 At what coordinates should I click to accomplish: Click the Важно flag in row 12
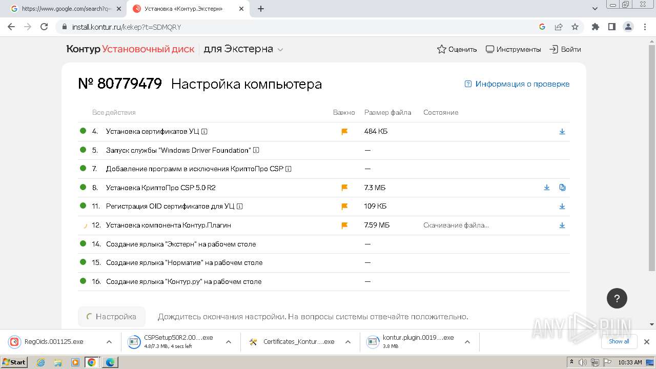pyautogui.click(x=344, y=225)
